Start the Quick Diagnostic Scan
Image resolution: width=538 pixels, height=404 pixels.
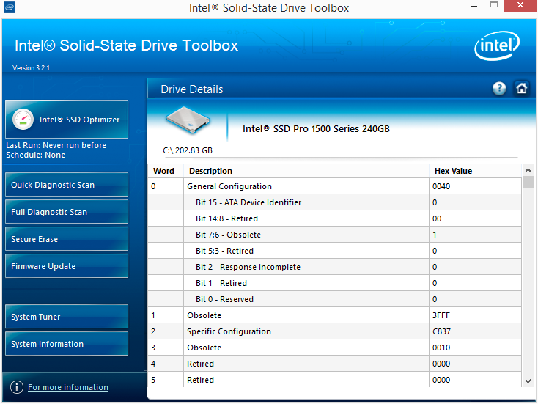pyautogui.click(x=67, y=185)
